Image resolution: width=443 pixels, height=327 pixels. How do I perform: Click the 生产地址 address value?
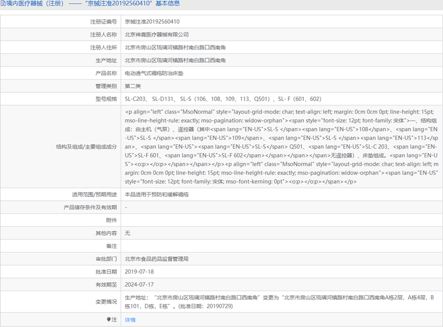[175, 60]
